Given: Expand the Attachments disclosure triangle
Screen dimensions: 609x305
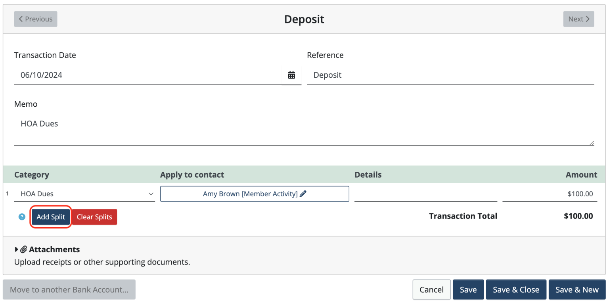Looking at the screenshot, I should coord(17,249).
